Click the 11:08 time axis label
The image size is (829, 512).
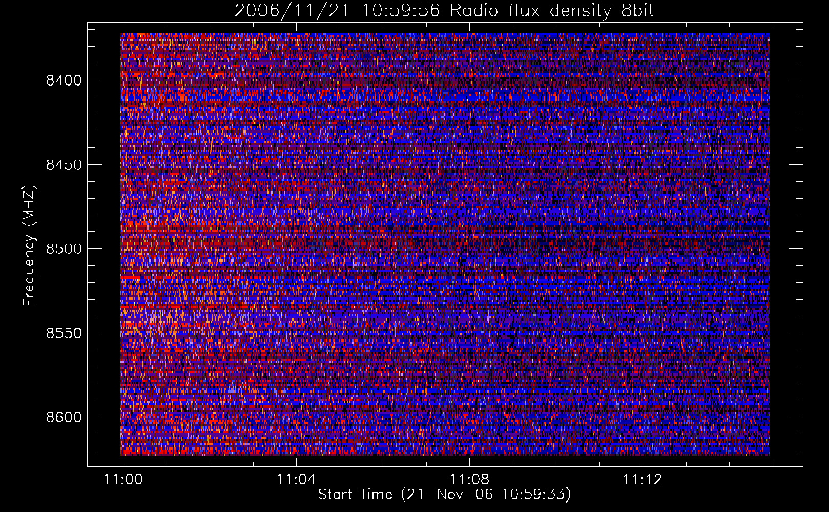[469, 480]
